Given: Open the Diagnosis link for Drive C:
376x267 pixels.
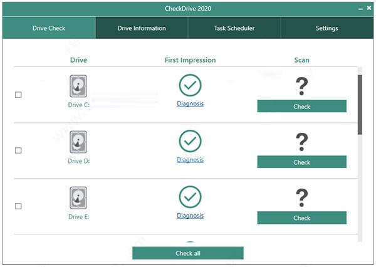Looking at the screenshot, I should coord(190,103).
